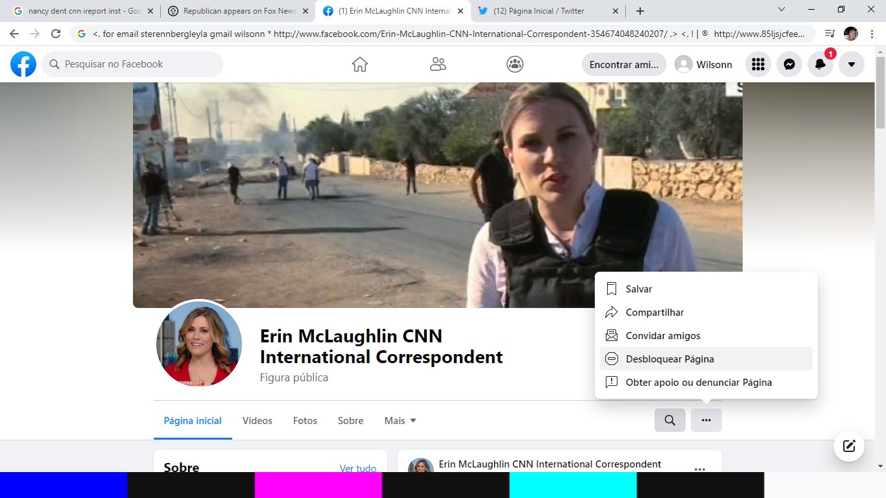Open the Erin McLaughlin post author link
Viewport: 886px width, 498px height.
[550, 464]
